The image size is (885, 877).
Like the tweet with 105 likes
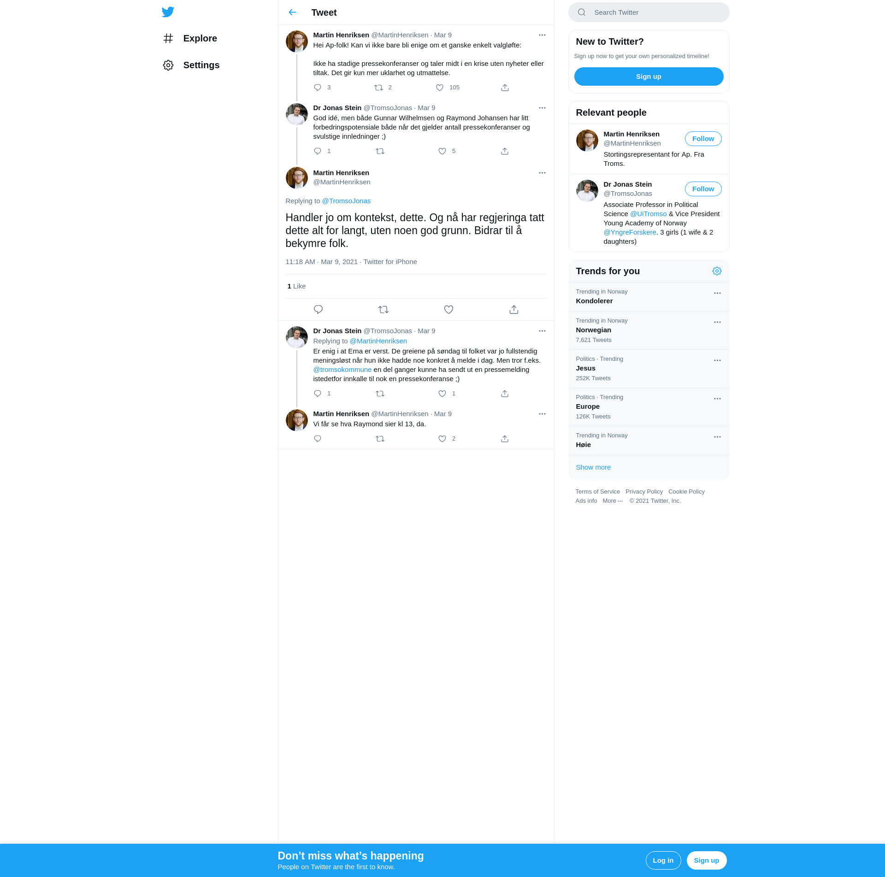(x=440, y=88)
